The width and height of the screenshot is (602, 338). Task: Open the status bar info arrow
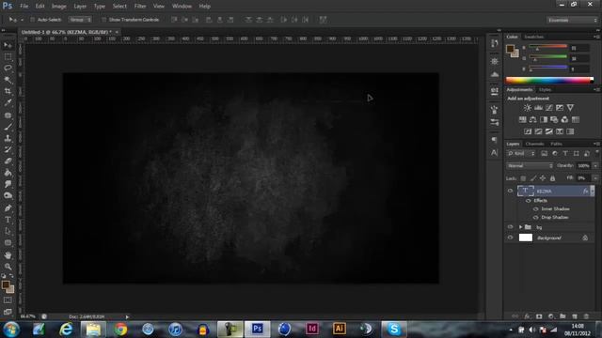click(127, 317)
